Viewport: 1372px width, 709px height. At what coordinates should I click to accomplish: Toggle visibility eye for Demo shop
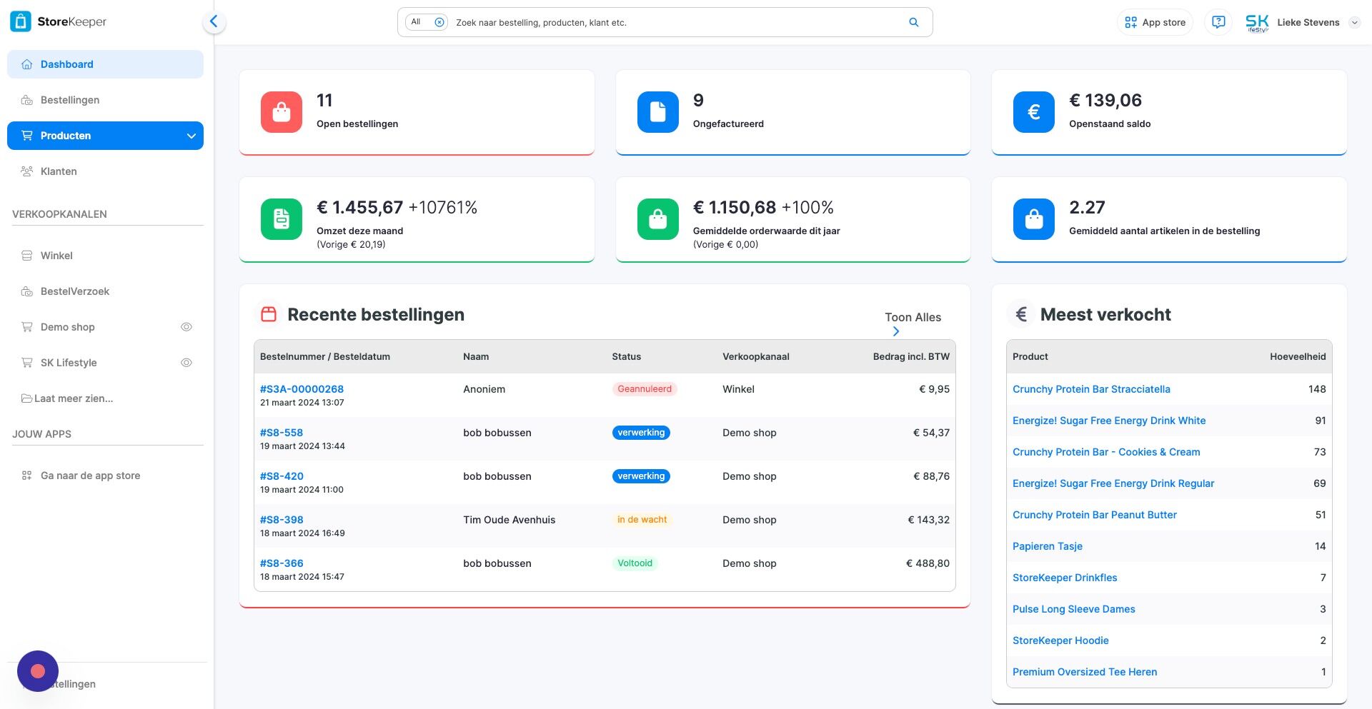[187, 327]
